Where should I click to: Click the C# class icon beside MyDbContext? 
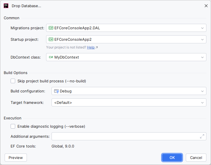(x=51, y=57)
